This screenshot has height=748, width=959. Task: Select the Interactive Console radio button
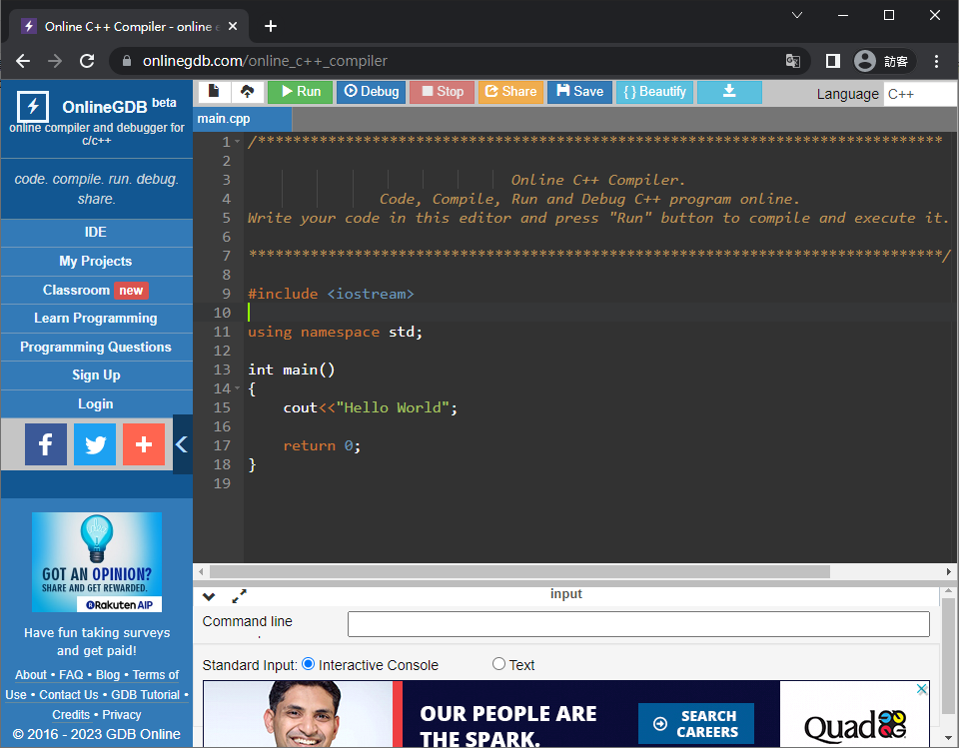(x=308, y=664)
